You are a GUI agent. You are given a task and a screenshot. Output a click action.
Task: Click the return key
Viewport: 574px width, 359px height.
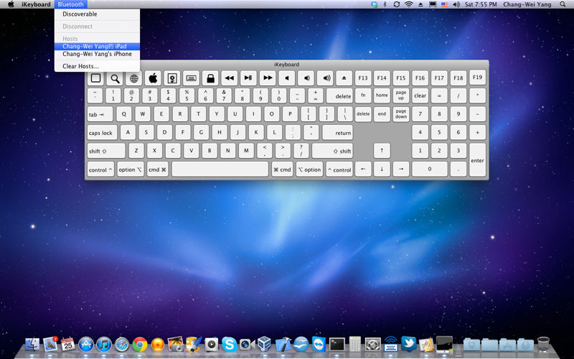tap(337, 133)
